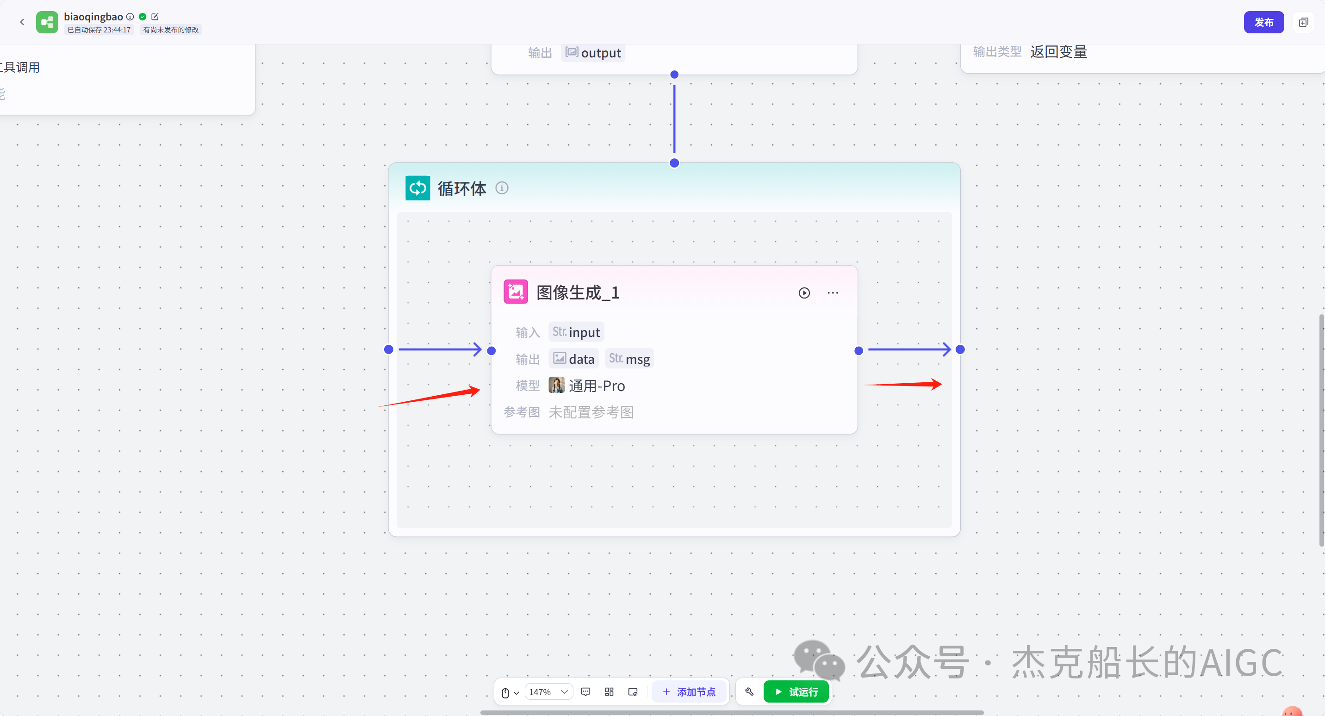Click the 返回变量 output type selector
The width and height of the screenshot is (1325, 716).
[x=1058, y=51]
